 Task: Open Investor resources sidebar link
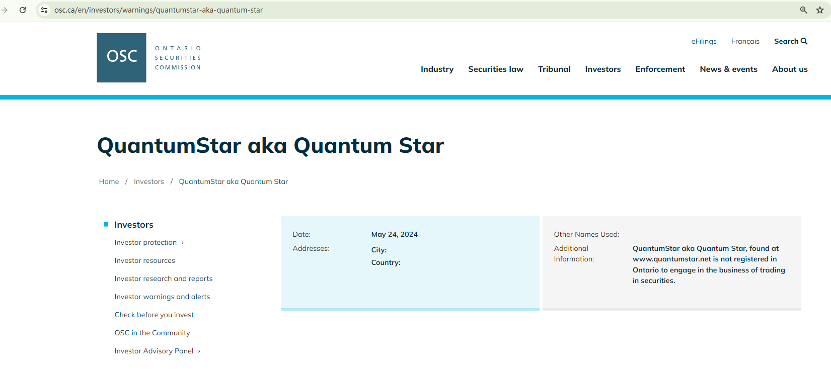coord(145,260)
